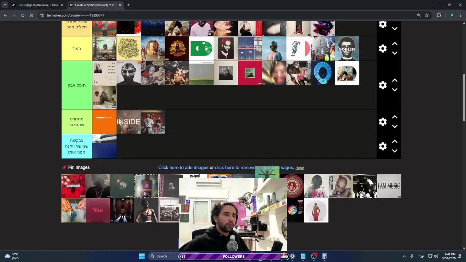Open settings gear for מתחרט שהבאתי tier
This screenshot has width=466, height=262.
tap(383, 122)
